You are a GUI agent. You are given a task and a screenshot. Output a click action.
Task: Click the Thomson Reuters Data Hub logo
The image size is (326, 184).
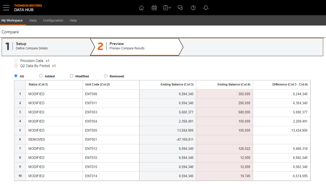[x=28, y=7]
